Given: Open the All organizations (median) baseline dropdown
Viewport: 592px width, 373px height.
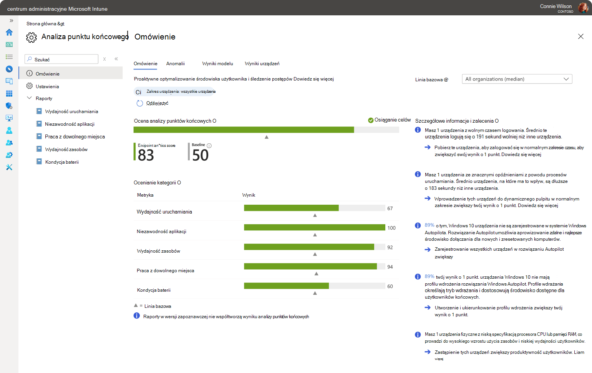Looking at the screenshot, I should (x=517, y=79).
